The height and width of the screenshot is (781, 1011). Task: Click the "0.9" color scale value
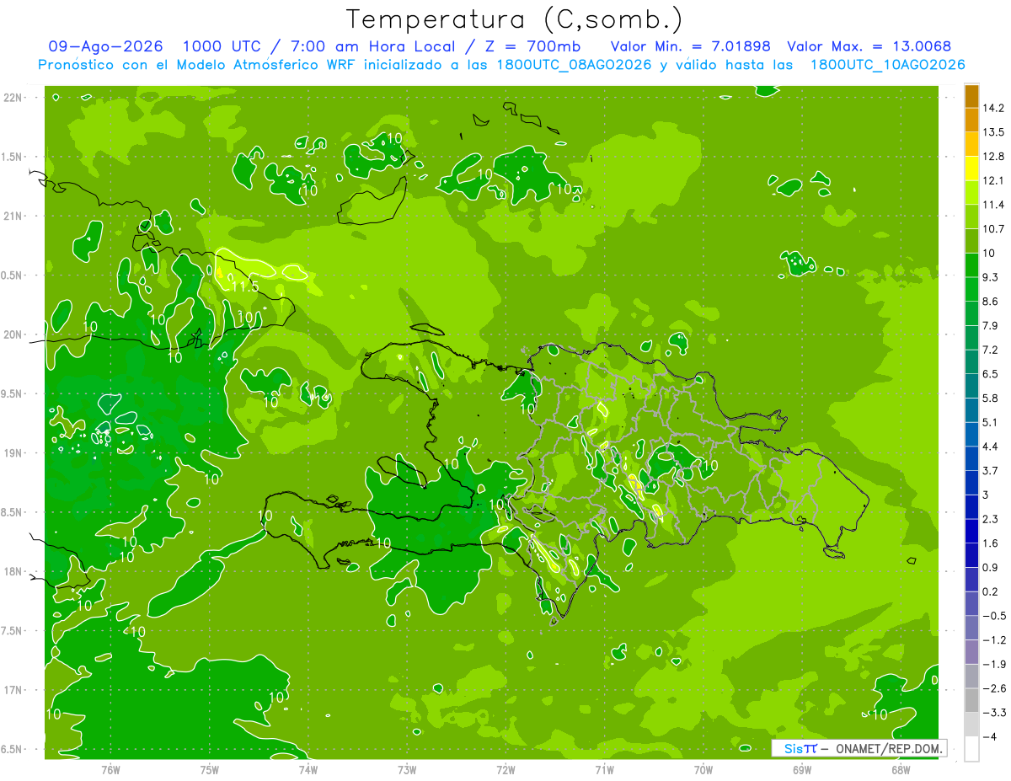point(991,567)
